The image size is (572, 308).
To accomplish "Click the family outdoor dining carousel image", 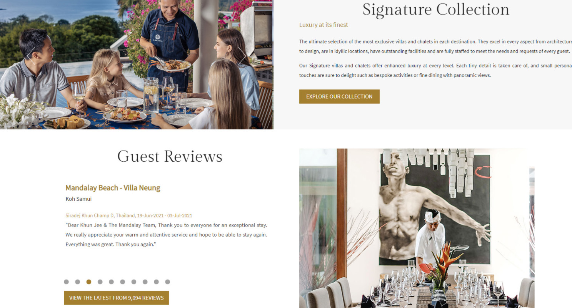I will click(x=137, y=65).
